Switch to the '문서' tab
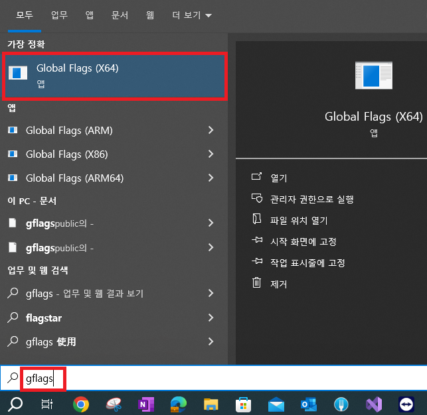 coord(120,15)
